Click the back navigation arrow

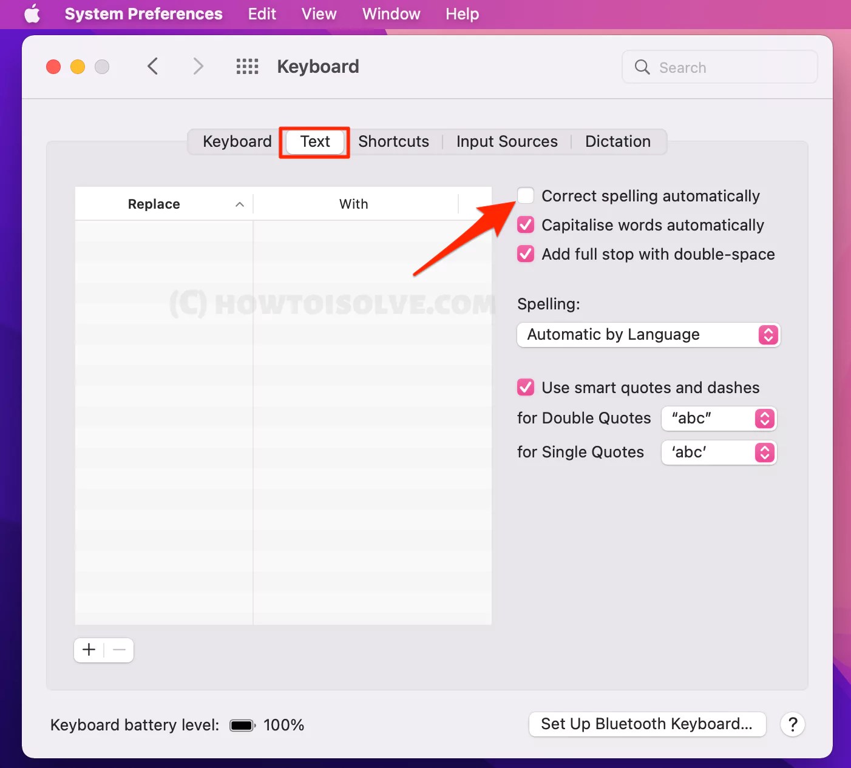point(152,66)
